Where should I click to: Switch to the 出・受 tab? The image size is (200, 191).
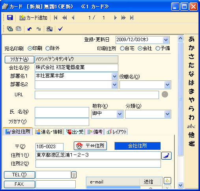click(x=75, y=132)
